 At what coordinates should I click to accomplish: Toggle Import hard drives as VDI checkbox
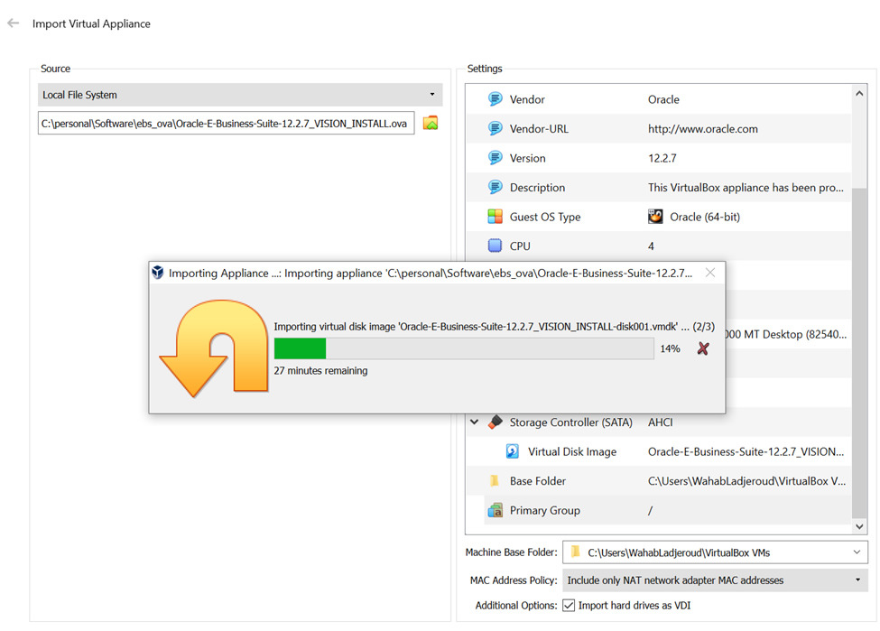[x=569, y=606]
